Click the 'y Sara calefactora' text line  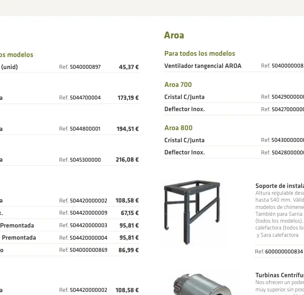pyautogui.click(x=277, y=235)
